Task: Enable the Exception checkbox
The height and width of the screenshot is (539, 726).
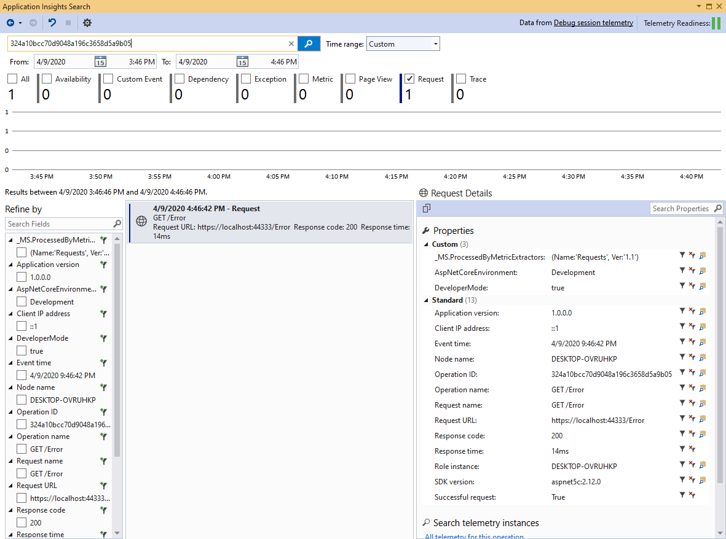Action: [246, 79]
